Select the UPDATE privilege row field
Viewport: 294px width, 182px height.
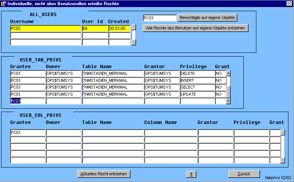197,94
